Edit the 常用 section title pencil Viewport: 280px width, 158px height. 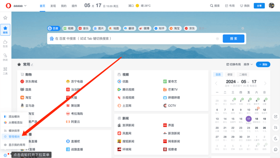coord(32,65)
